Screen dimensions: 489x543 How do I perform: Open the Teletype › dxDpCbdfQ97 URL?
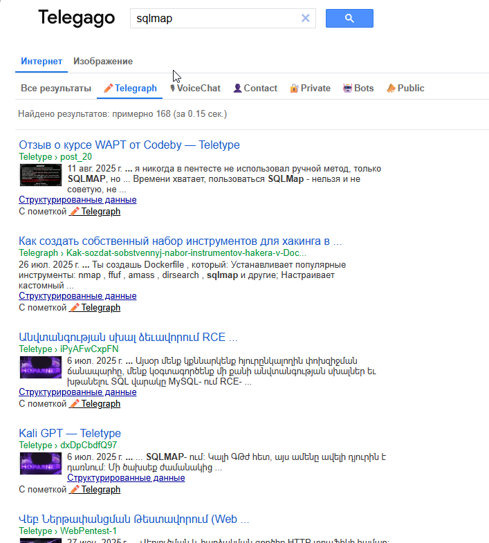click(x=68, y=445)
